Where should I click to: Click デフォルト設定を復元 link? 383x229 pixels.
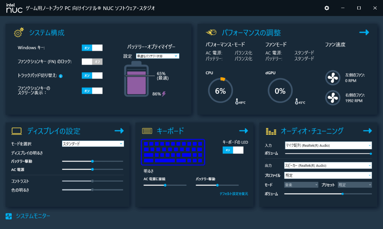(x=234, y=194)
